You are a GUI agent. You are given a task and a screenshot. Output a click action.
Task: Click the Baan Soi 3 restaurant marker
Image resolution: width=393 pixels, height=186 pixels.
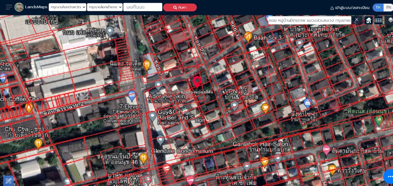point(248,36)
